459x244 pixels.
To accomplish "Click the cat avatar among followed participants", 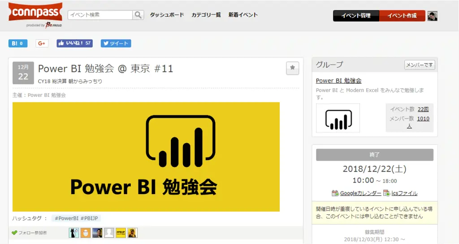I will point(74,233).
